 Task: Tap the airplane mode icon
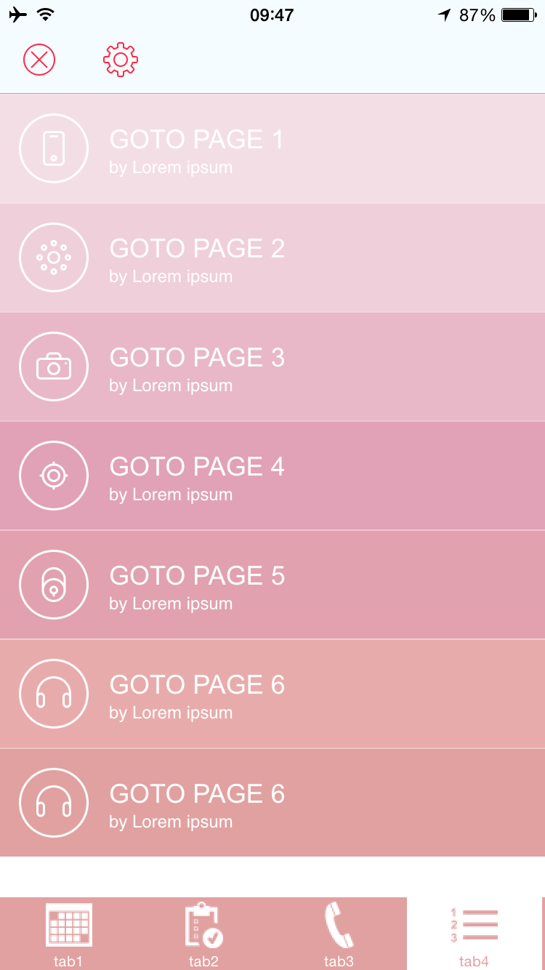coord(17,15)
